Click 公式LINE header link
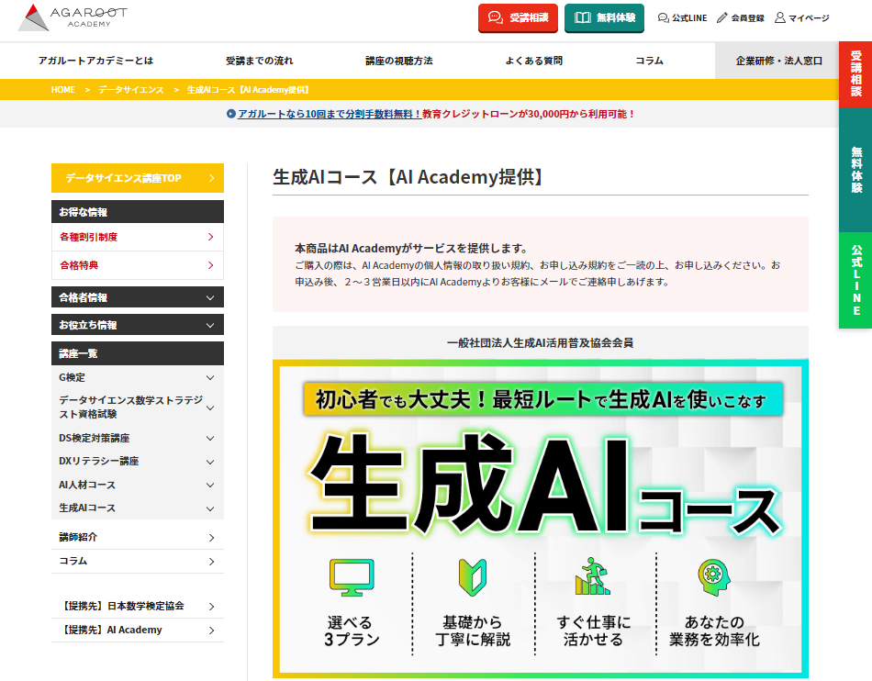 tap(682, 18)
